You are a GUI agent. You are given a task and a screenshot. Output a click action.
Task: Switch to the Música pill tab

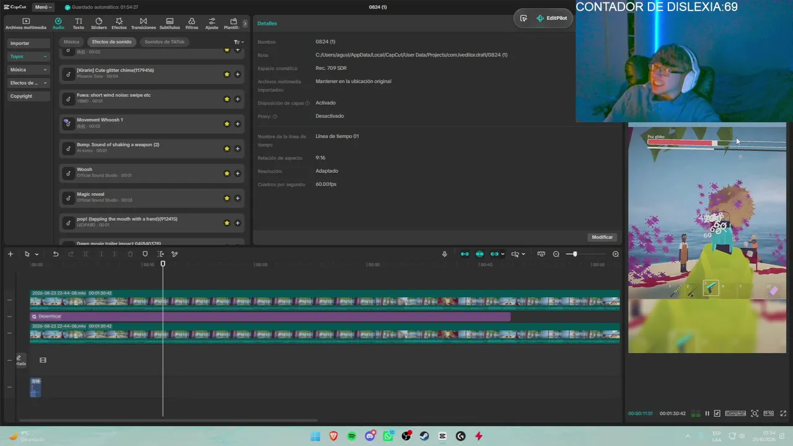click(x=71, y=42)
